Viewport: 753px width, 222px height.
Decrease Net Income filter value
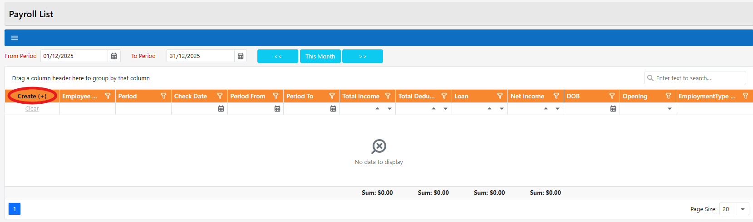pos(557,109)
